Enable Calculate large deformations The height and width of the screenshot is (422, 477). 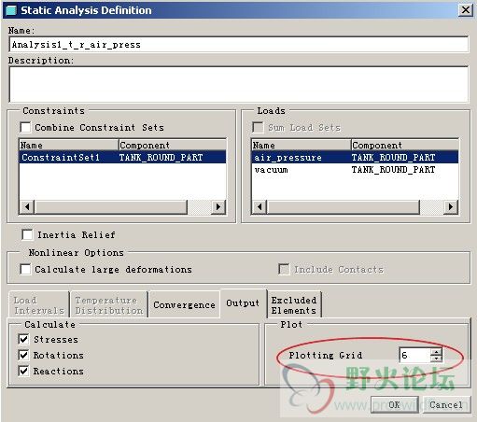point(25,269)
